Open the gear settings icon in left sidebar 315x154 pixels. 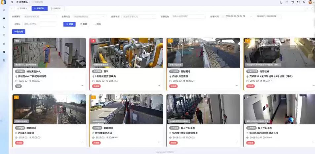coord(4,52)
